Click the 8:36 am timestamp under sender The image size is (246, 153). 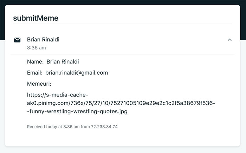tap(36, 47)
